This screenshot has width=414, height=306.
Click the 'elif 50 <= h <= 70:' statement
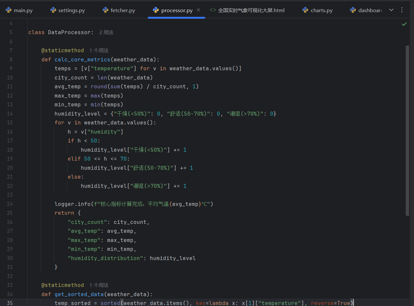click(99, 159)
